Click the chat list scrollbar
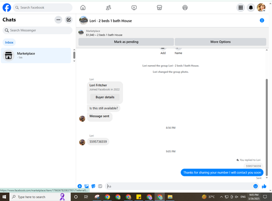The image size is (272, 201). 74,55
